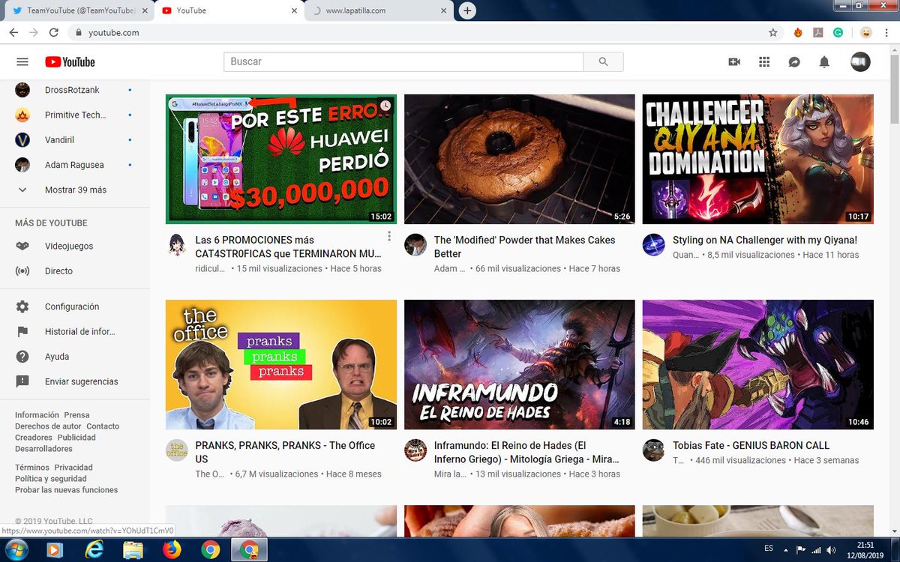Screen dimensions: 900x562
Task: Play the purple Baron pirate thumbnail
Action: [x=757, y=364]
